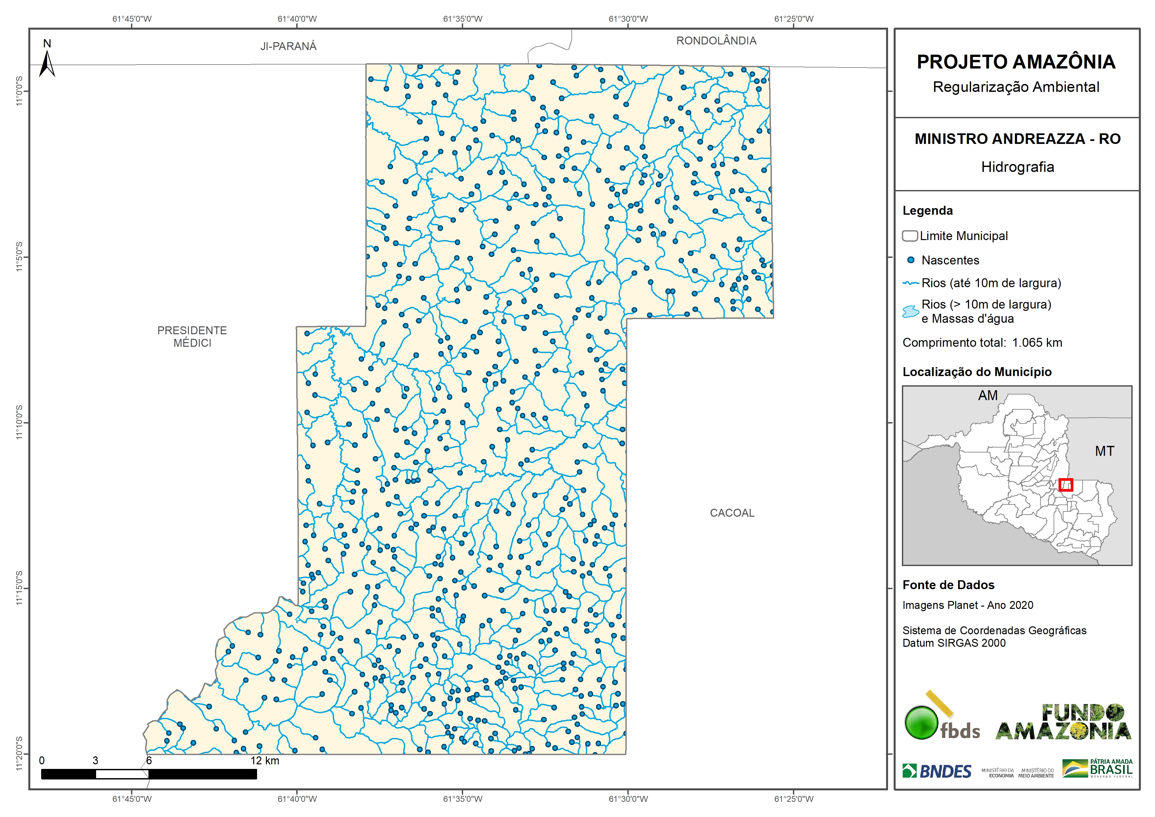Click the Ministério do Meio Ambiente logo

(x=1036, y=773)
